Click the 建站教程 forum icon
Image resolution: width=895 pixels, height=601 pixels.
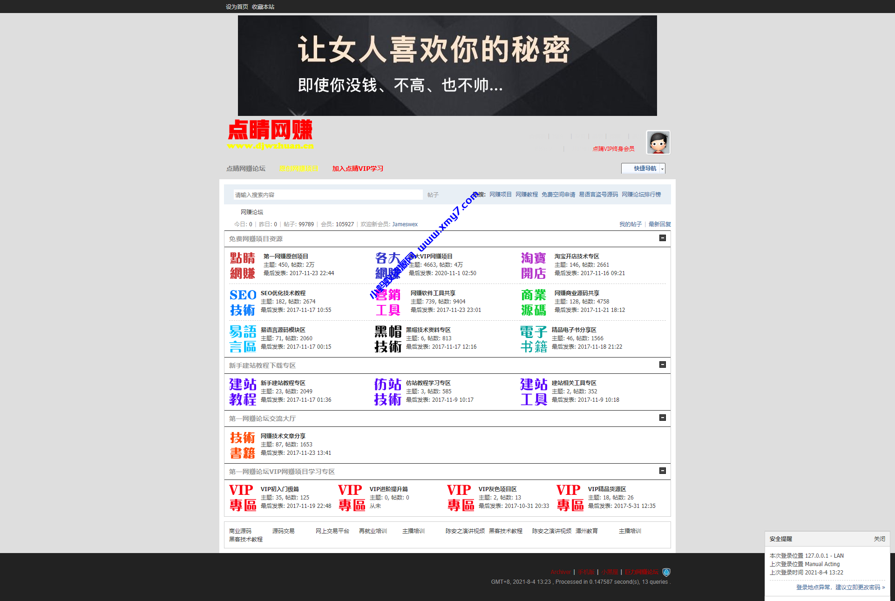243,392
